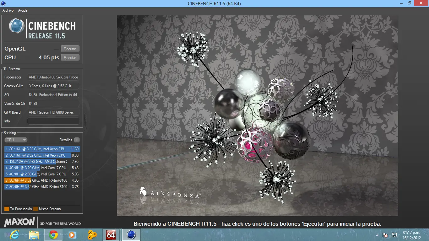This screenshot has height=241, width=429.
Task: Expand the Detalles arrow button
Action: pos(77,140)
